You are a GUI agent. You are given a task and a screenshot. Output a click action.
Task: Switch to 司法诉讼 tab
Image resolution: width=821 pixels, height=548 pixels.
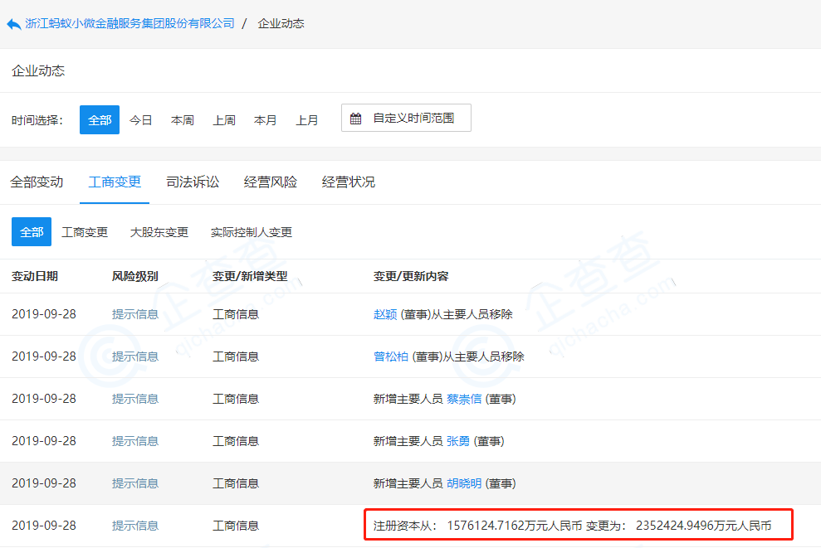point(193,182)
